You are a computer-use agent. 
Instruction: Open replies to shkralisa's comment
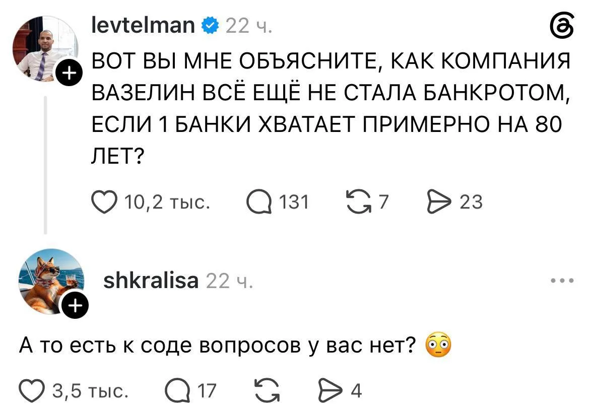point(177,391)
